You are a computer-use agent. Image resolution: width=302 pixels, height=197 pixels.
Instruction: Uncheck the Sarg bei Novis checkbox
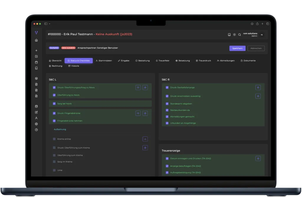coord(54,104)
